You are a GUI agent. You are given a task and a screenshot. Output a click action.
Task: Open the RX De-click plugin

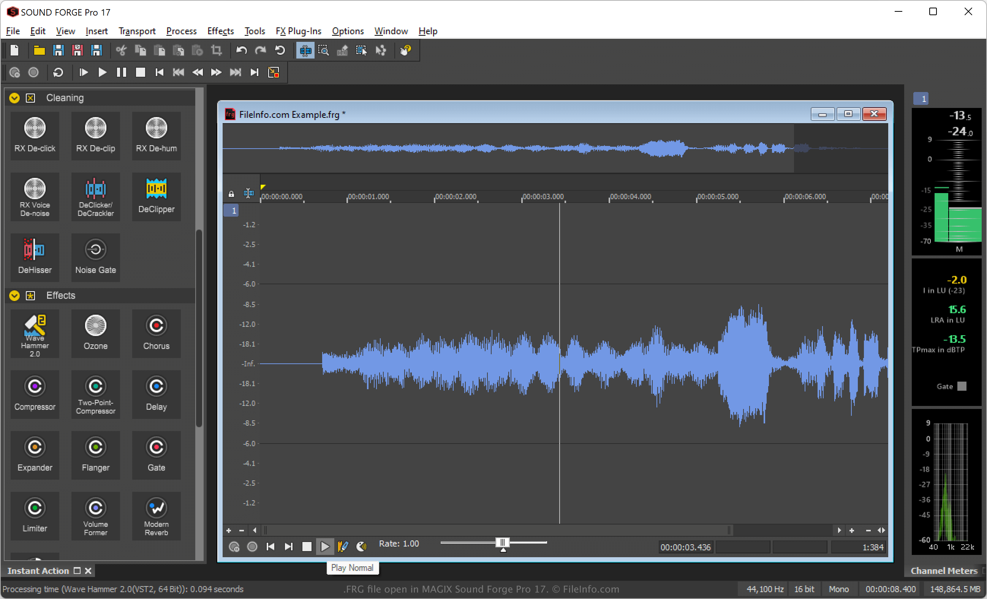[x=35, y=136]
